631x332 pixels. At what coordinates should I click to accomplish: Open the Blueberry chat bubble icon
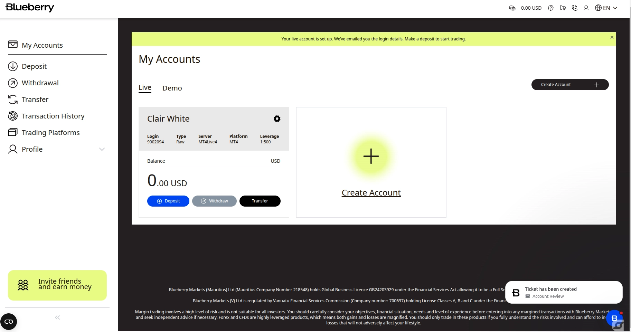coord(614,318)
